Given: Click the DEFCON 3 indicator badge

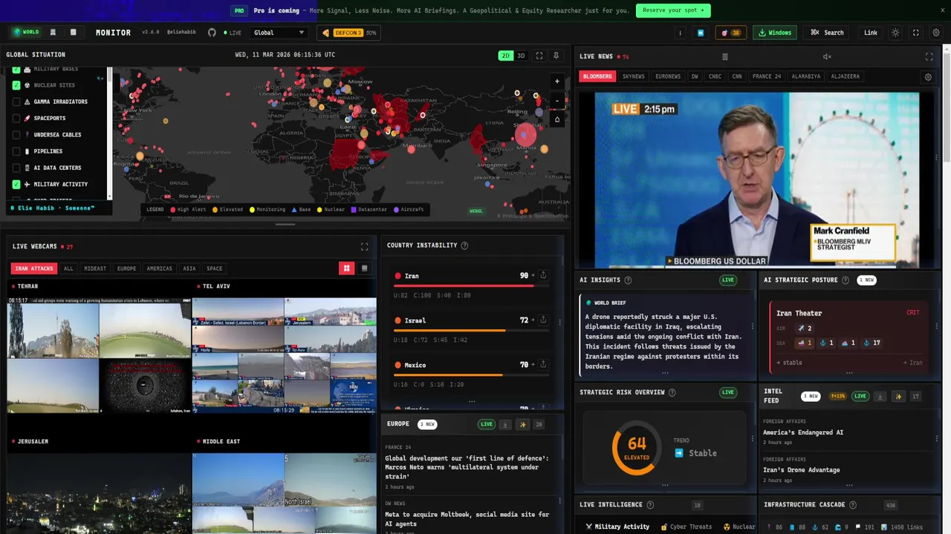Looking at the screenshot, I should point(348,33).
